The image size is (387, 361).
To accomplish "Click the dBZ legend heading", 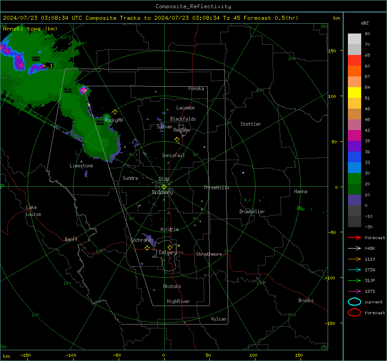I will pyautogui.click(x=365, y=23).
